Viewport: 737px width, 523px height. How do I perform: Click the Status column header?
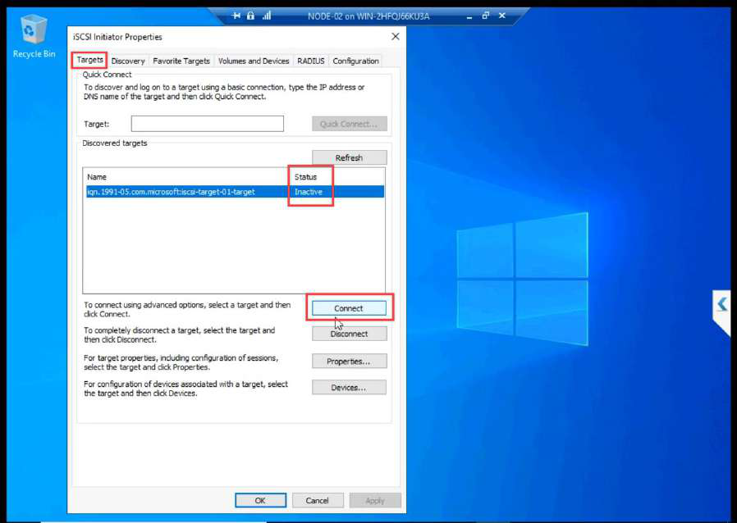click(305, 177)
